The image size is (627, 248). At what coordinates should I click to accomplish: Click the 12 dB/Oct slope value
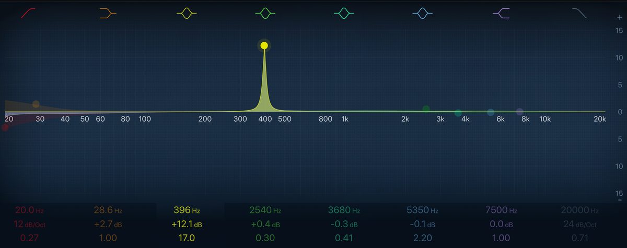pos(29,225)
